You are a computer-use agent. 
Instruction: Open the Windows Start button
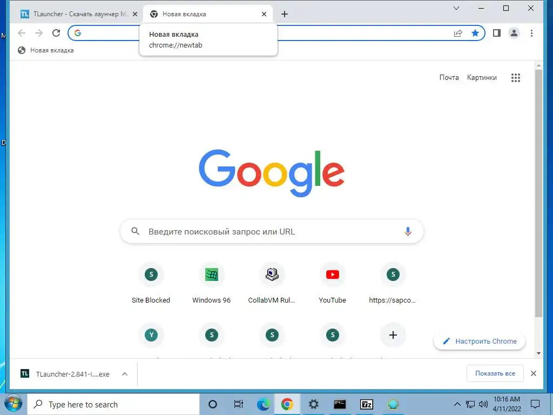point(13,404)
